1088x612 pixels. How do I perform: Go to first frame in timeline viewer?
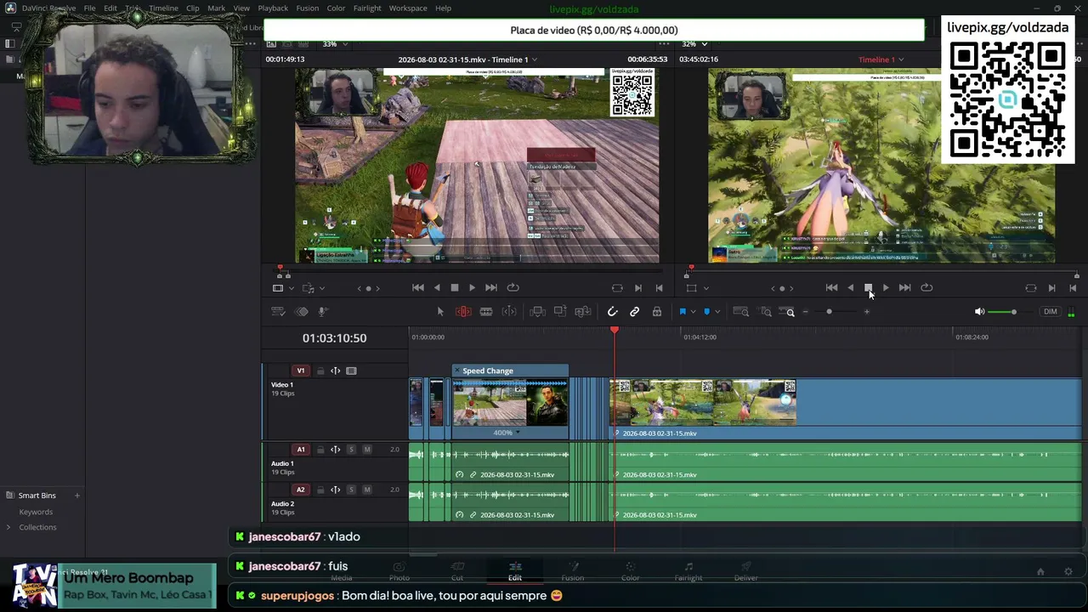(831, 288)
